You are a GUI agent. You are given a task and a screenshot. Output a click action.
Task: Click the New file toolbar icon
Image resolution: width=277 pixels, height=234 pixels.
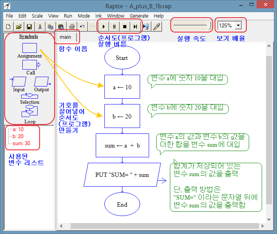pyautogui.click(x=8, y=27)
